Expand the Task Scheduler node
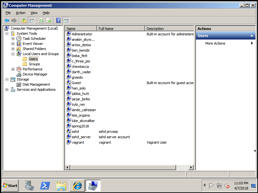Screen dimensions: 258x193 (x=13, y=39)
